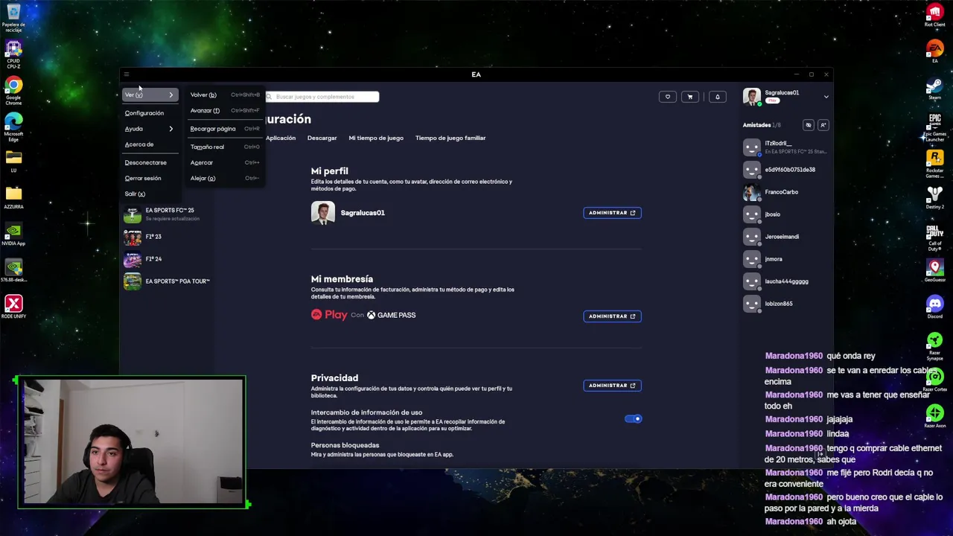Expand the Ayuda submenu

[150, 129]
